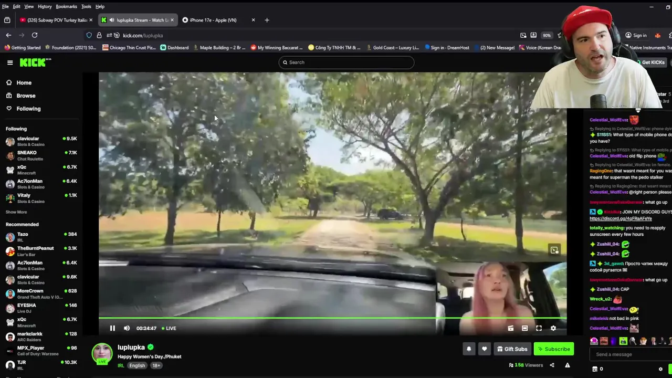Click the 18+ tag
Image resolution: width=672 pixels, height=378 pixels.
[x=156, y=365]
